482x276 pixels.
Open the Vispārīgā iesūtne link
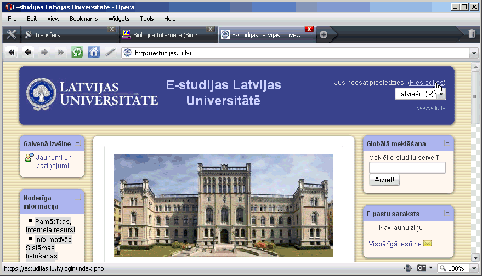[x=395, y=244]
